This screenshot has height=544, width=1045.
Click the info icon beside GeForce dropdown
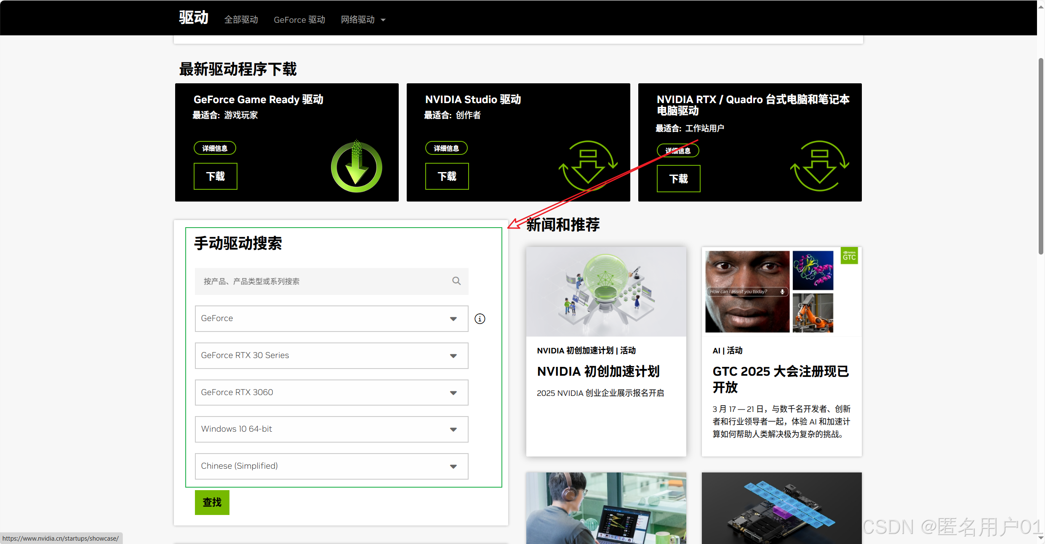(480, 319)
